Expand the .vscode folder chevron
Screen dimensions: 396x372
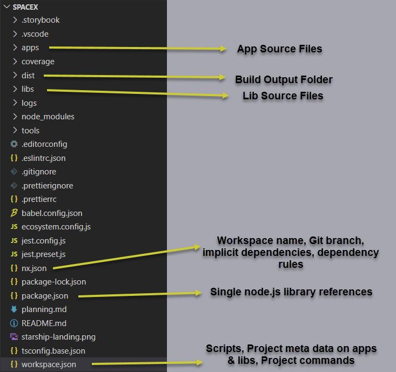(15, 33)
